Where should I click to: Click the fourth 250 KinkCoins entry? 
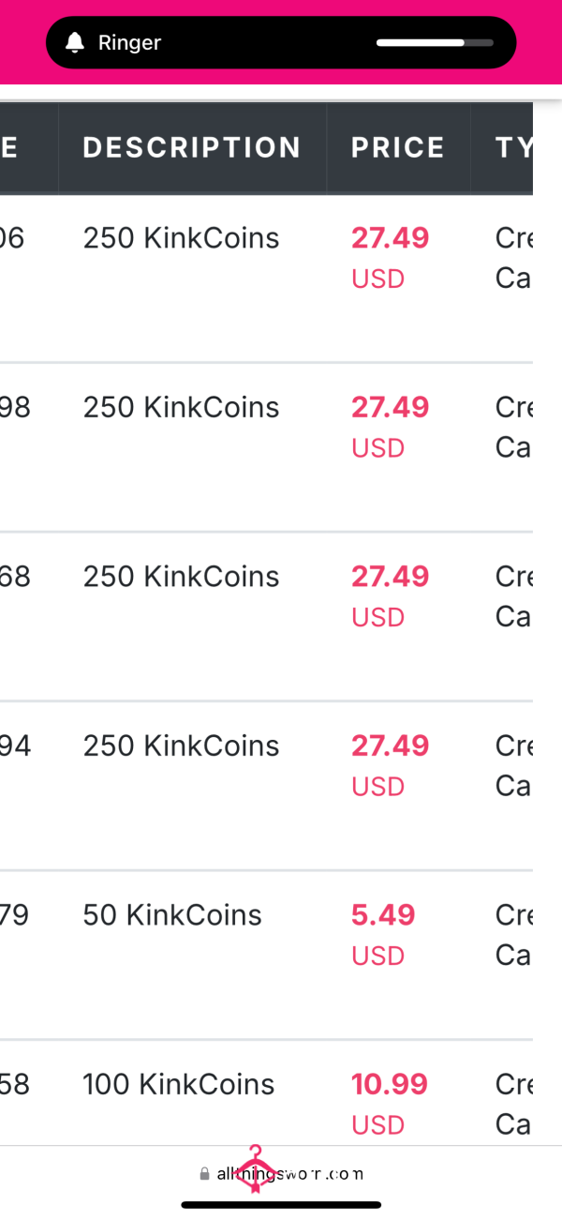pos(182,746)
